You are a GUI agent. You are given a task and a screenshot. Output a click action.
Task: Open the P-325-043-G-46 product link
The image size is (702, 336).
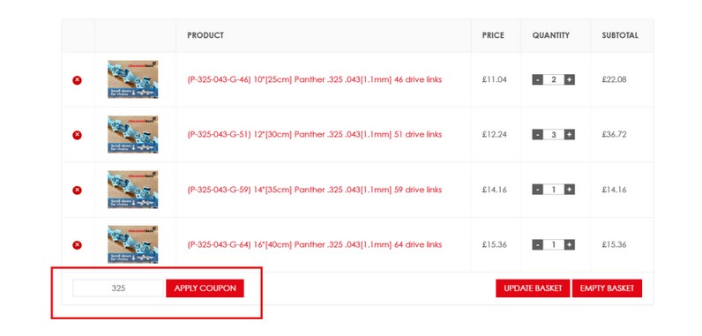314,79
